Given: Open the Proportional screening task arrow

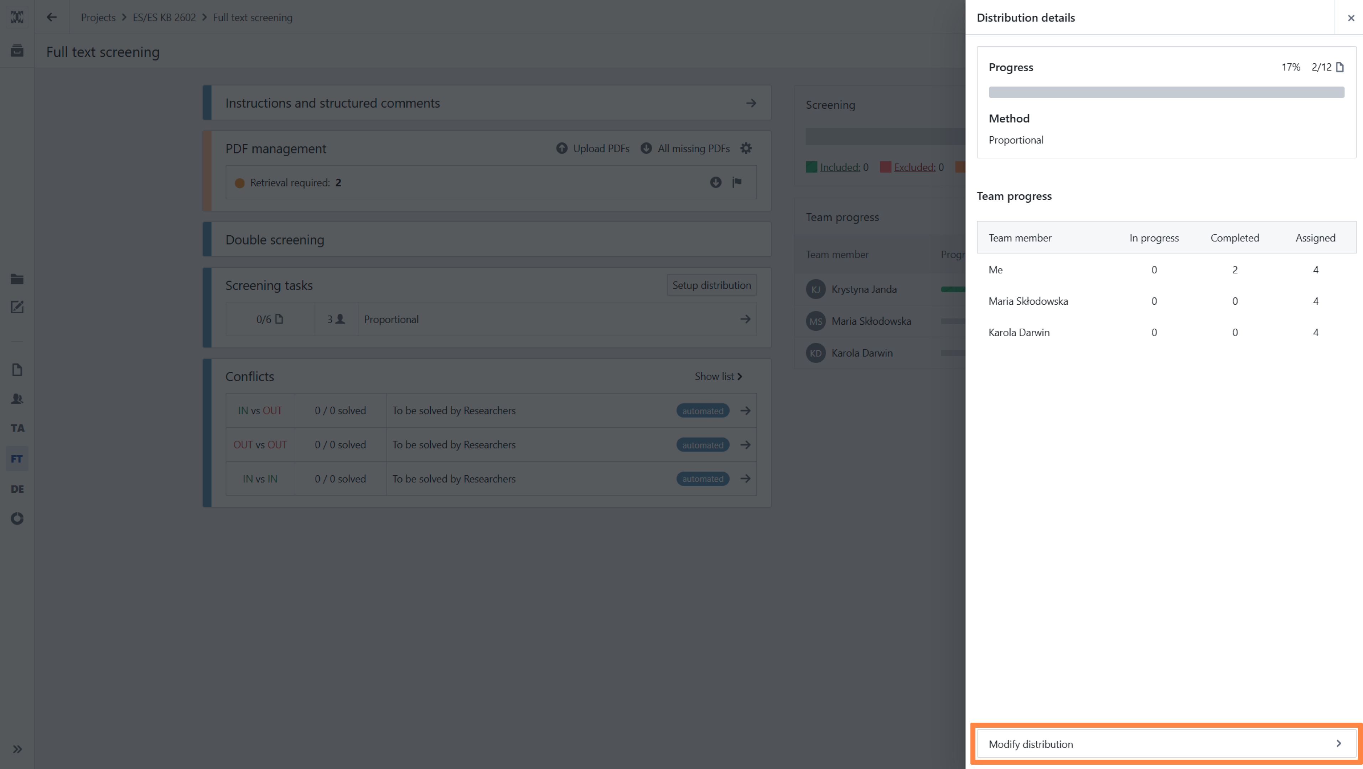Looking at the screenshot, I should (x=745, y=319).
